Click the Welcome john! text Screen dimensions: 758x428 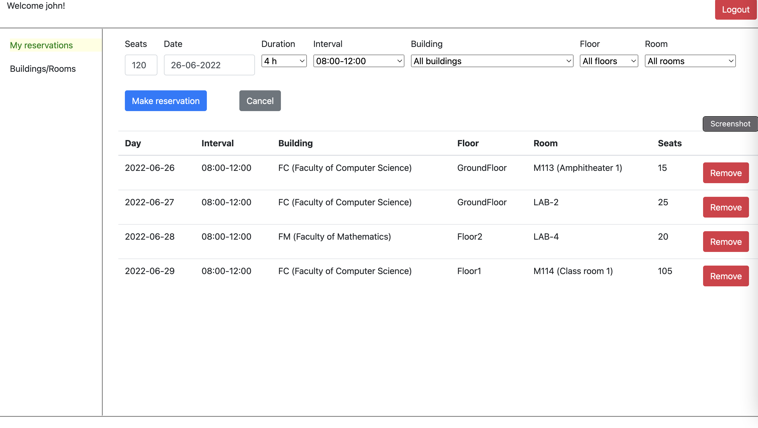click(36, 5)
